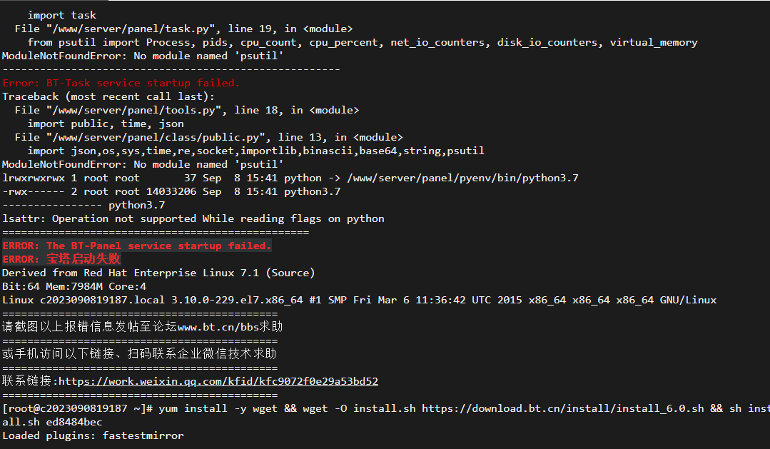Click the root@c2023090819187 shell prompt
The image size is (770, 449).
pos(78,409)
